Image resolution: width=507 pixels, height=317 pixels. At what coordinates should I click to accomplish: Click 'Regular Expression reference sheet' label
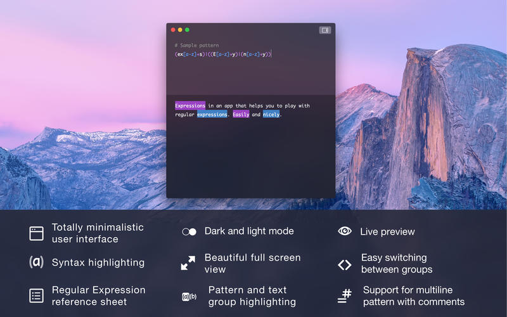[x=99, y=295]
